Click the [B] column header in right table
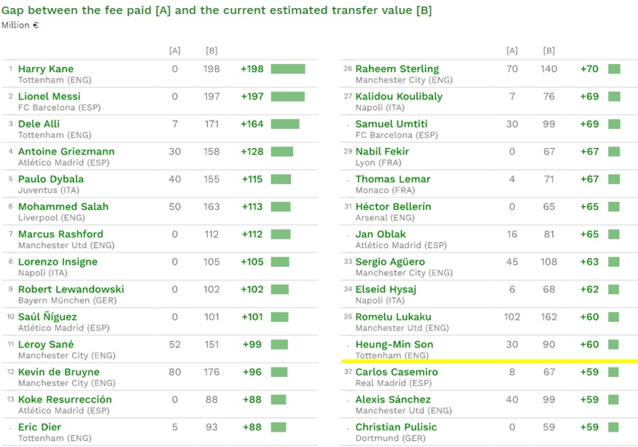This screenshot has width=638, height=447. 548,51
